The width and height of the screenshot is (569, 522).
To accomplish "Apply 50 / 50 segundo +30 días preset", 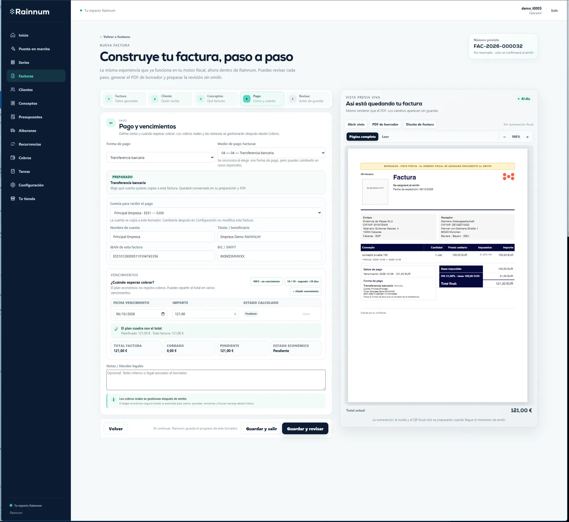I will coord(303,281).
